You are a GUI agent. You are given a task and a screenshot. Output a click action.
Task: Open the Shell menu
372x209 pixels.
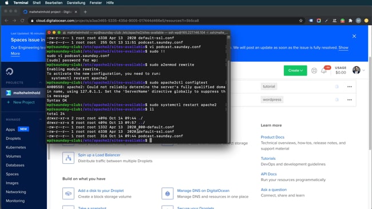(37, 3)
